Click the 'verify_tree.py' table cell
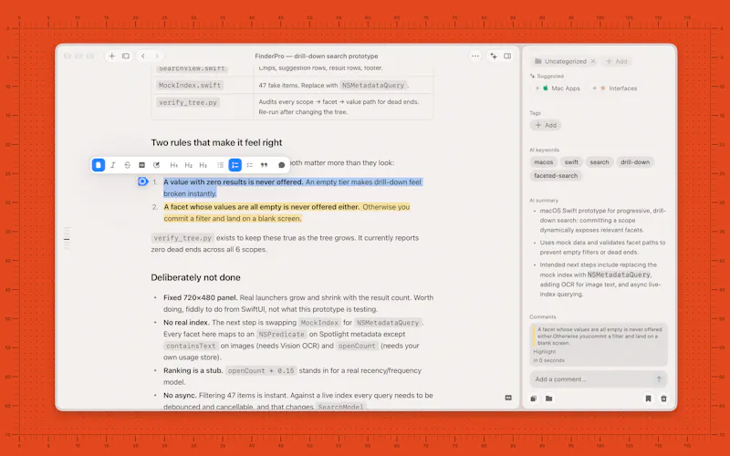This screenshot has height=456, width=730. (x=188, y=102)
